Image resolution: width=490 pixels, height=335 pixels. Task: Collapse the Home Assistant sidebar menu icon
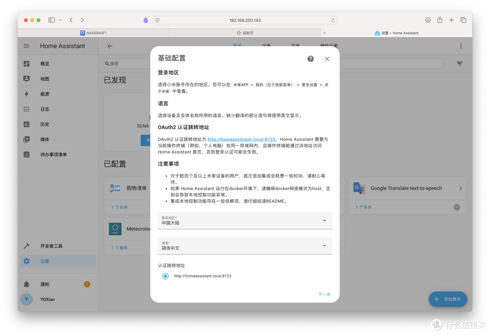click(27, 46)
